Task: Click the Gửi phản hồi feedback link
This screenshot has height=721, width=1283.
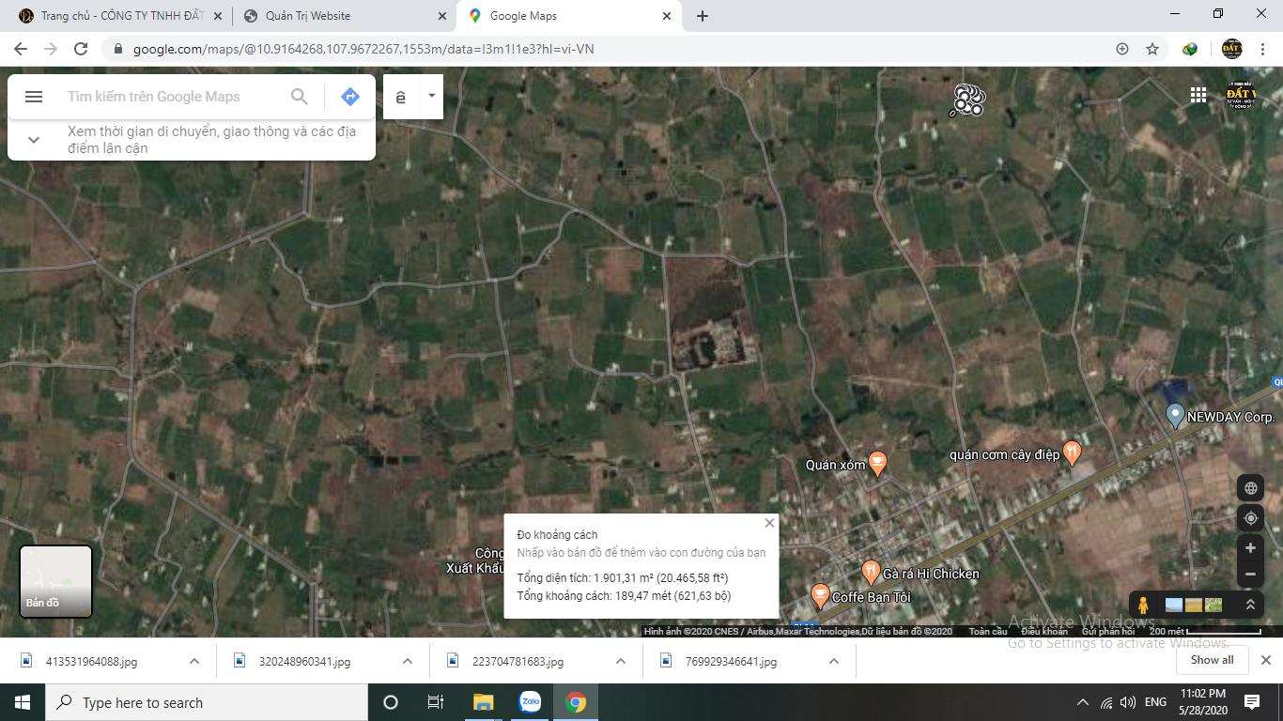Action: 1107,632
